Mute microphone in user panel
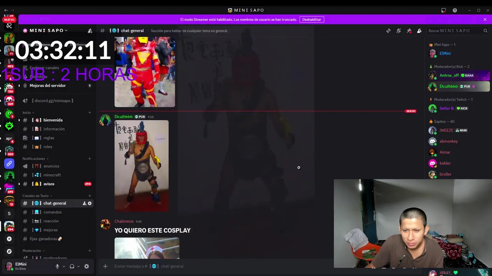 57,266
